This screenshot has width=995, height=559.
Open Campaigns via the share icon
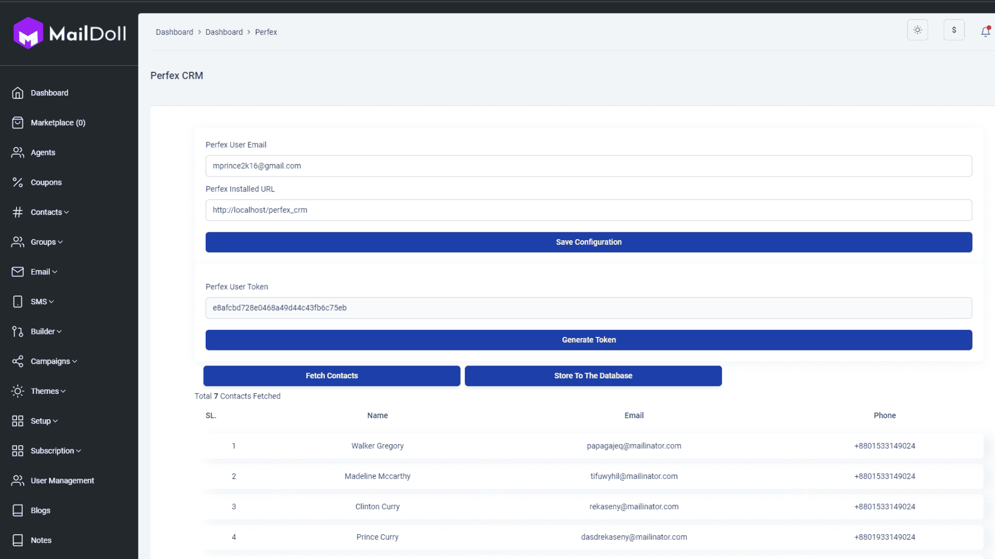tap(18, 361)
